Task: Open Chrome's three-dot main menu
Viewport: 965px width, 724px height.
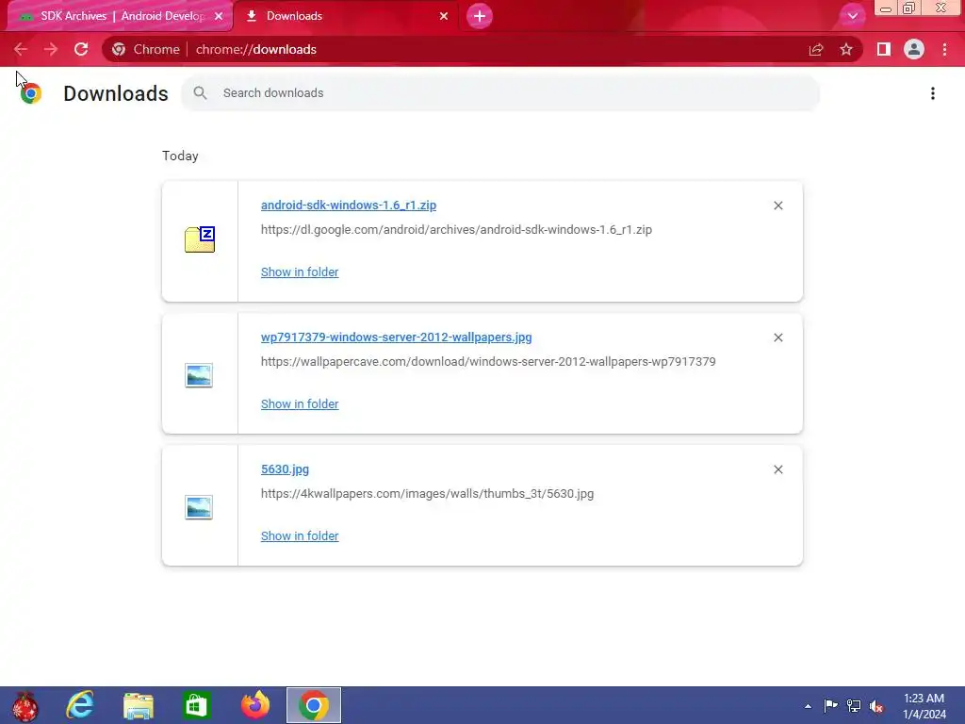Action: [x=944, y=49]
